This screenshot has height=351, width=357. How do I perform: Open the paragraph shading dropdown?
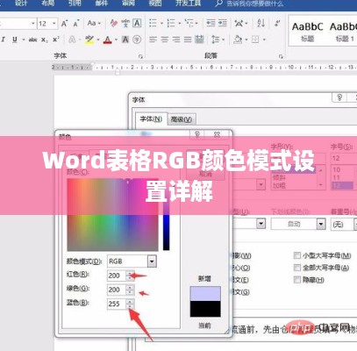246,39
